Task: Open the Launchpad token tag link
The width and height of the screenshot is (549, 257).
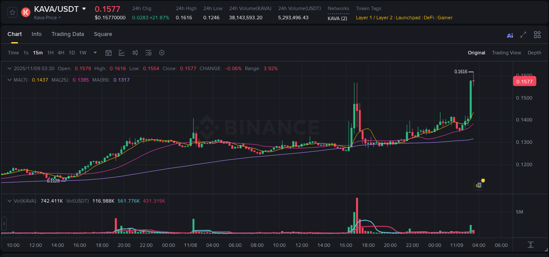Action: point(408,18)
